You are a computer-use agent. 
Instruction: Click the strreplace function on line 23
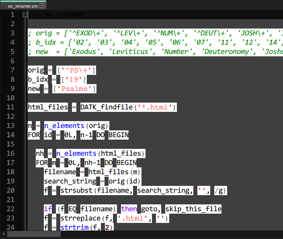tap(80, 218)
